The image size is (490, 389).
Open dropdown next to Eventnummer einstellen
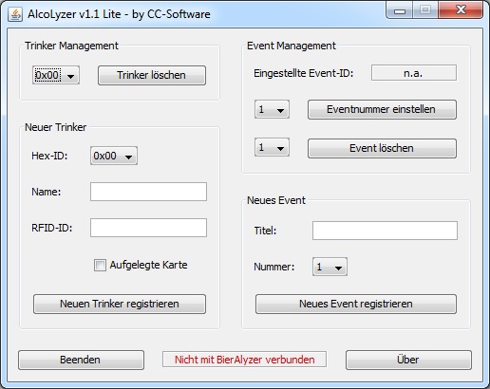272,109
